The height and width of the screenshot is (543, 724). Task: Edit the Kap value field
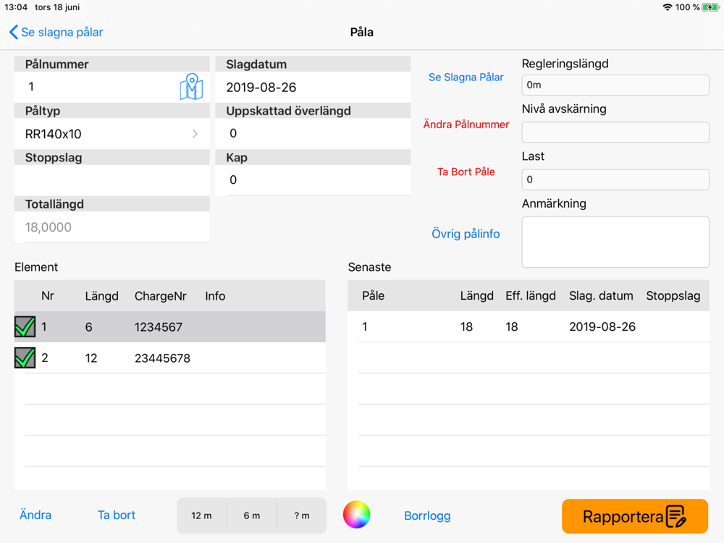coord(313,180)
